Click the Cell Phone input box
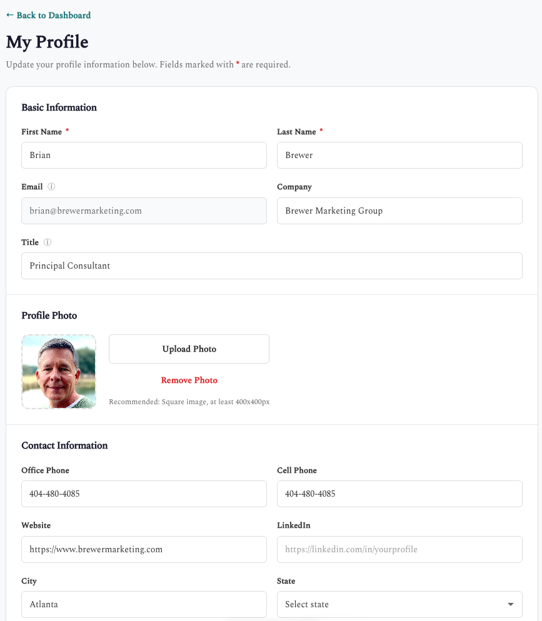The width and height of the screenshot is (542, 621). tap(399, 494)
